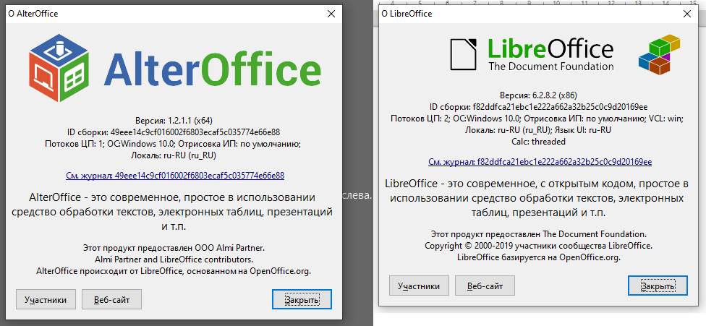Click 'Этот продукт предоставлен The Document Foundation.'
Image resolution: width=706 pixels, height=326 pixels.
click(x=538, y=234)
